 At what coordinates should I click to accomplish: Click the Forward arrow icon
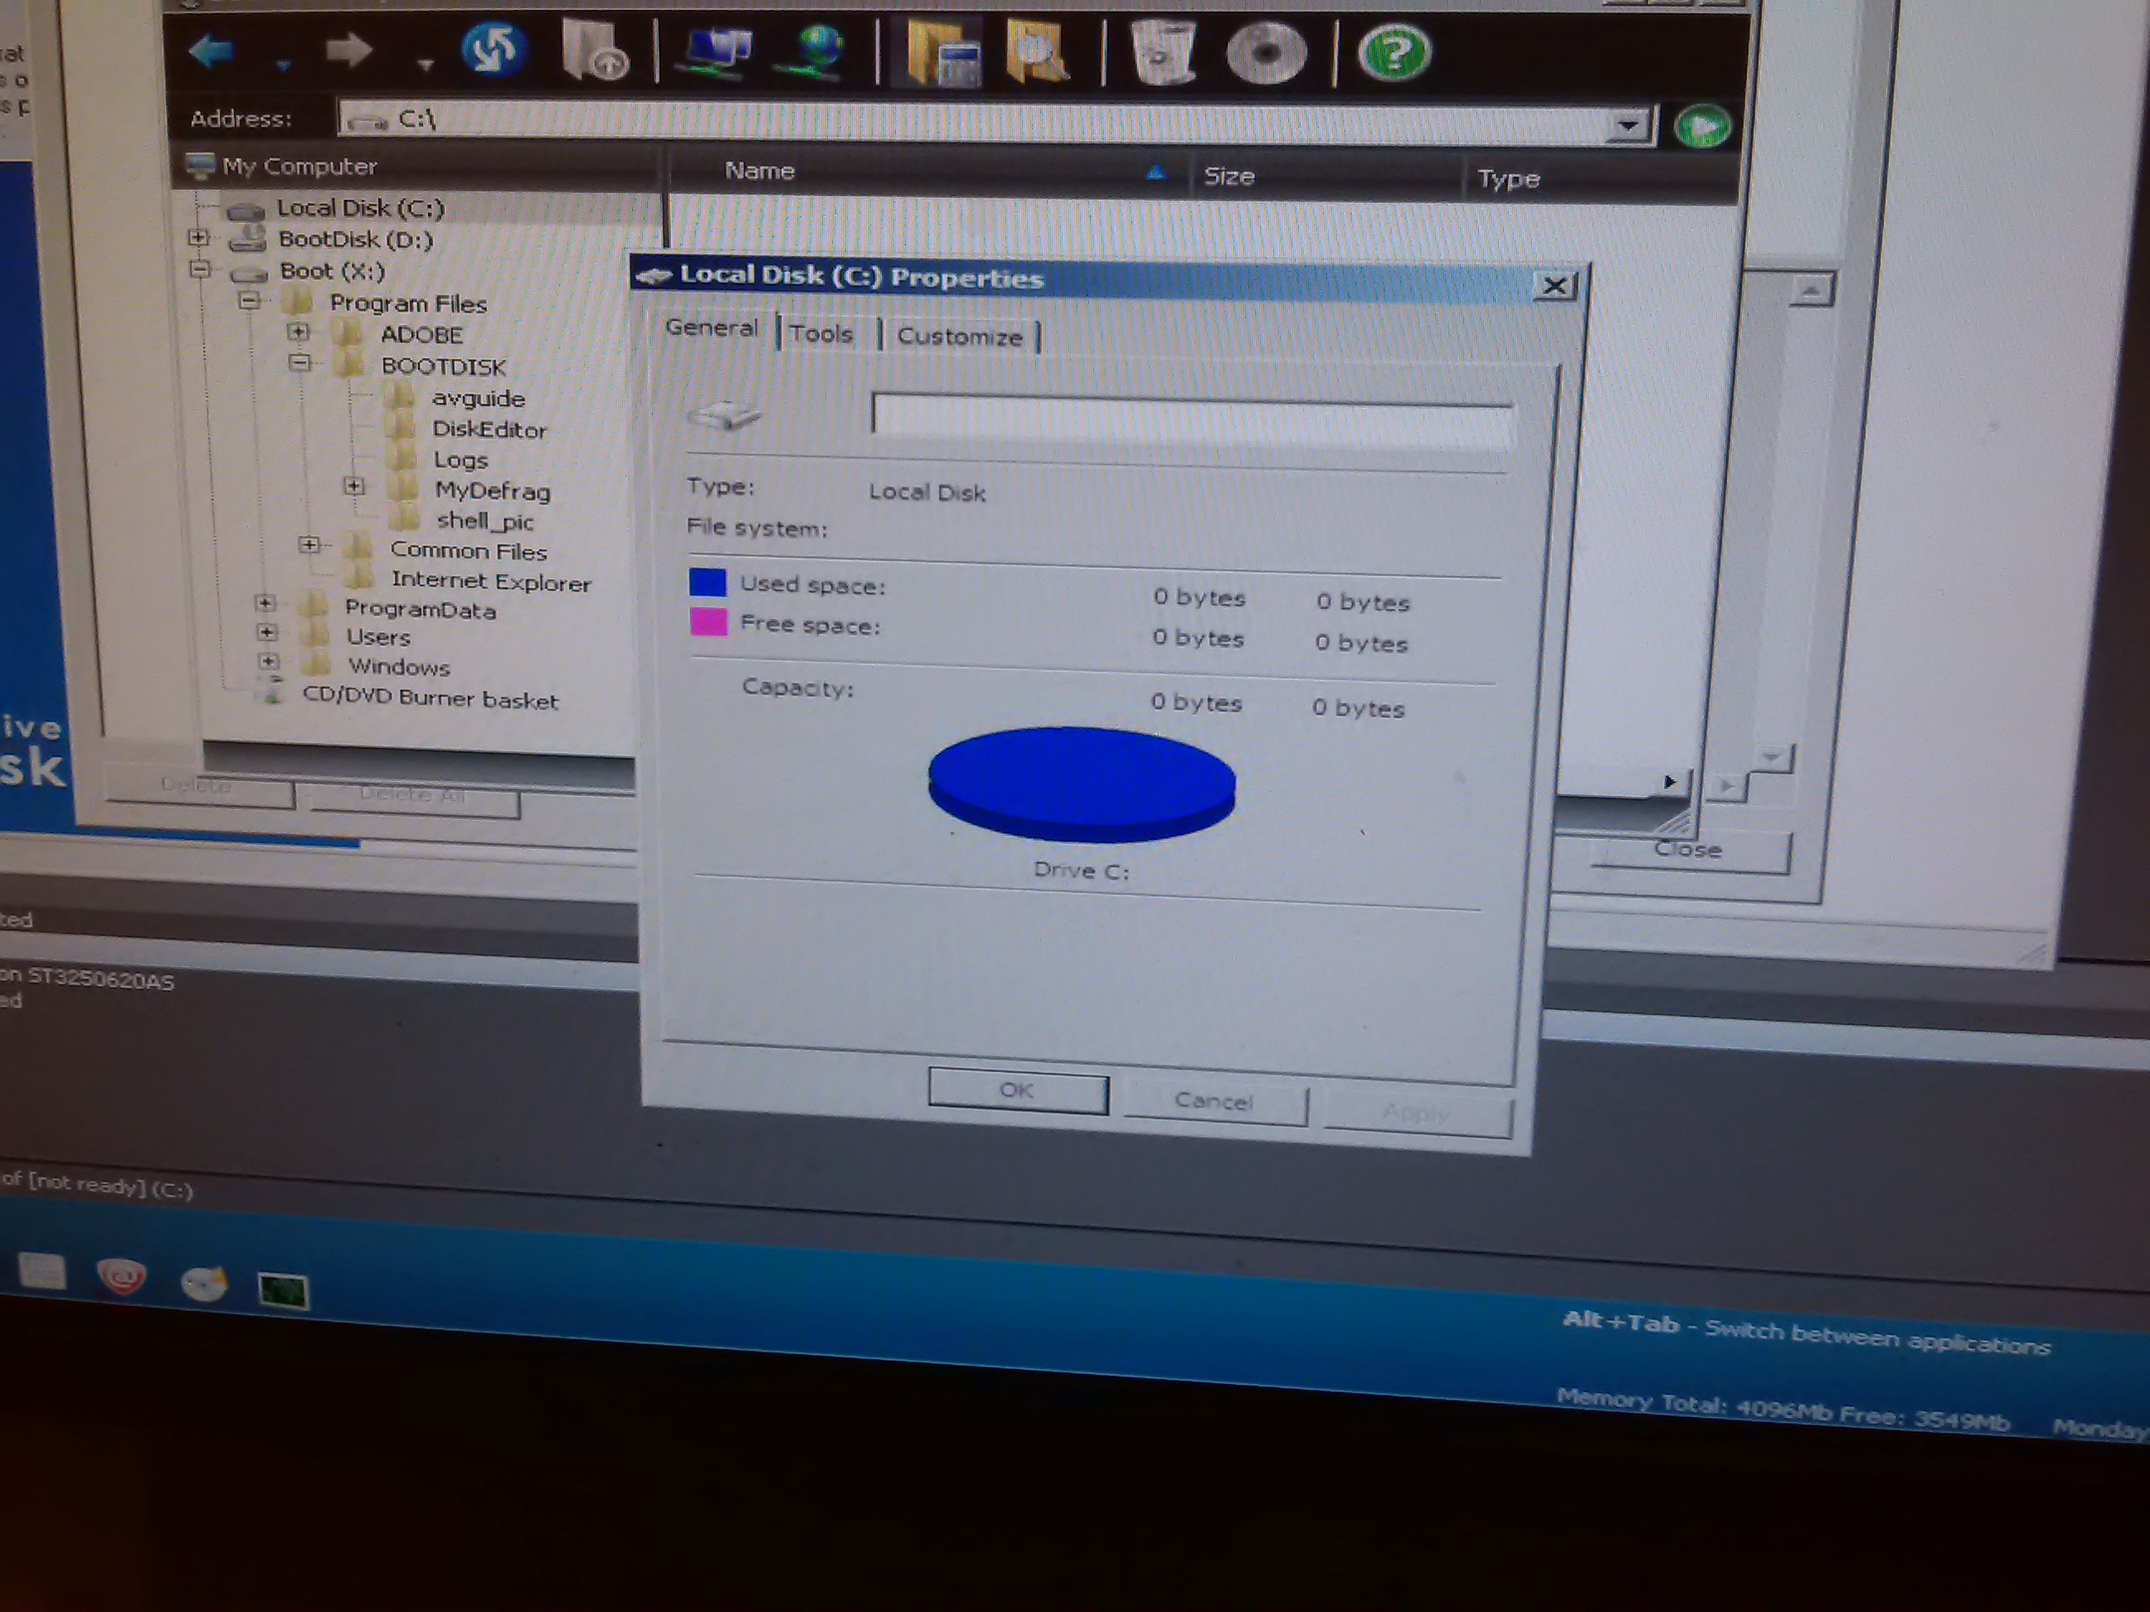coord(348,51)
